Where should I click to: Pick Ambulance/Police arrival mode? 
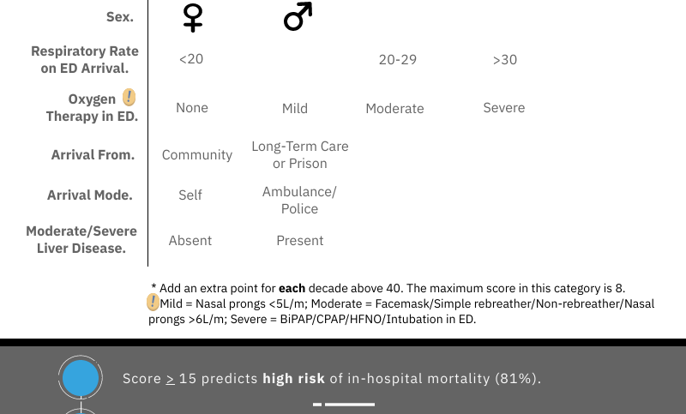[299, 200]
